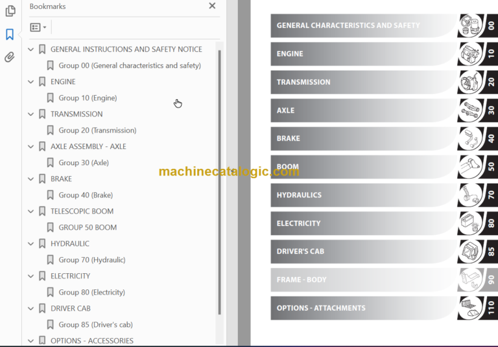This screenshot has width=498, height=347.
Task: Collapse the TELESCOPIC BOOM bookmark chevron
Action: [31, 211]
